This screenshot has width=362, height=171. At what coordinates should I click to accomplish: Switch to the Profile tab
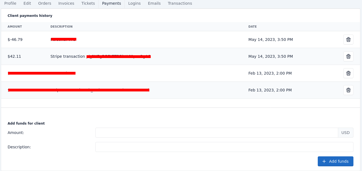click(10, 3)
